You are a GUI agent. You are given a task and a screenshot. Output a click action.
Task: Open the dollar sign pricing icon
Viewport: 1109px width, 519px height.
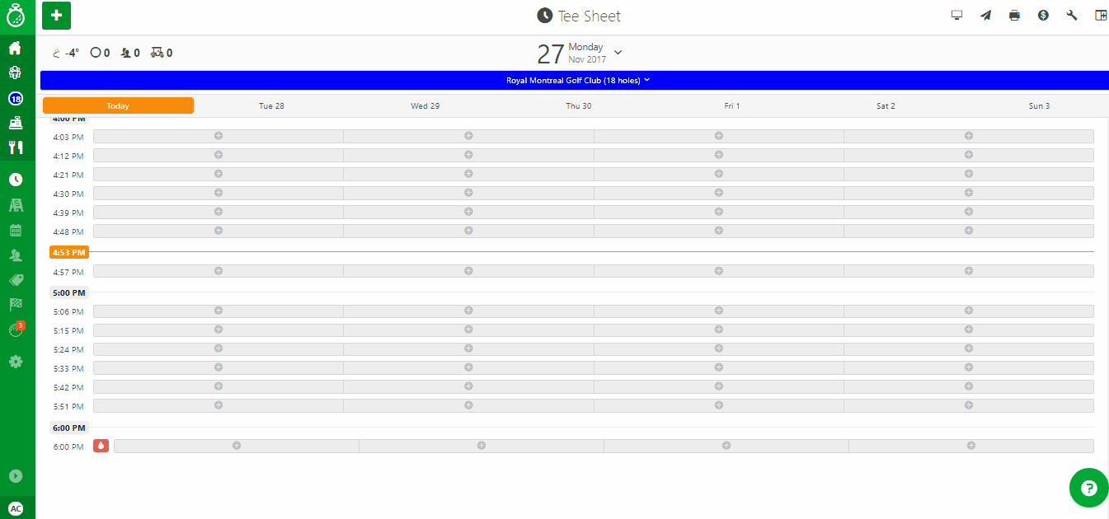(1043, 16)
